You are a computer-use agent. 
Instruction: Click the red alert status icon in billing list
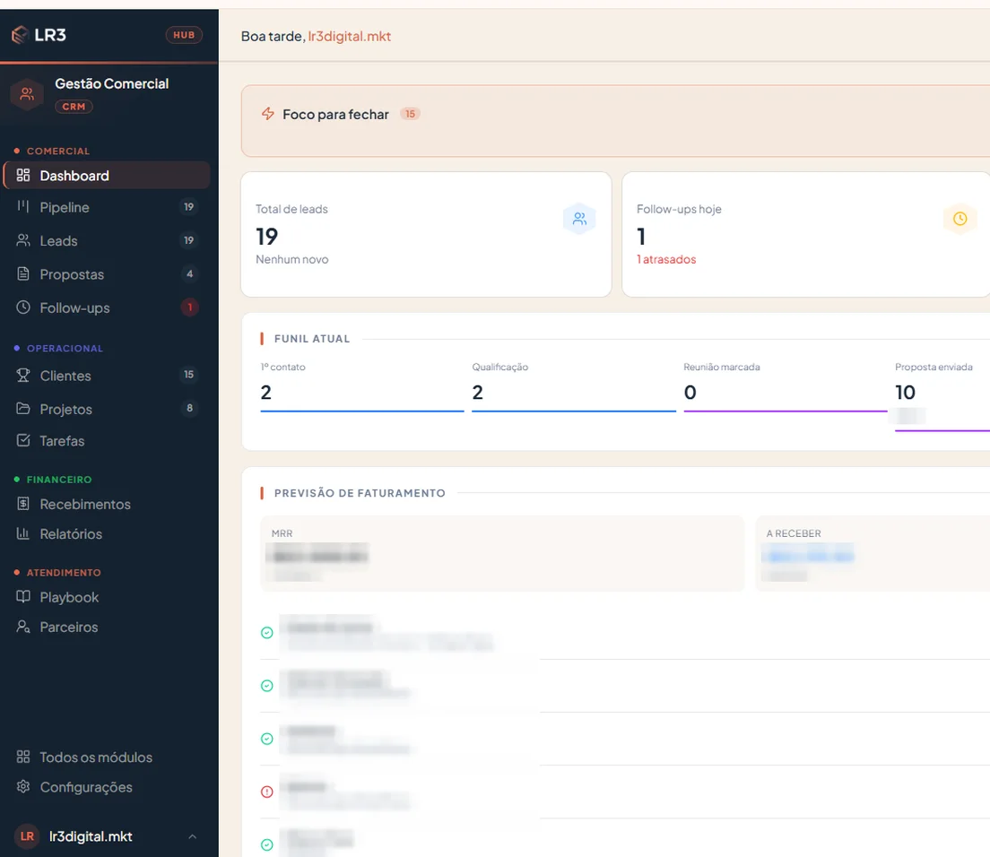coord(267,792)
